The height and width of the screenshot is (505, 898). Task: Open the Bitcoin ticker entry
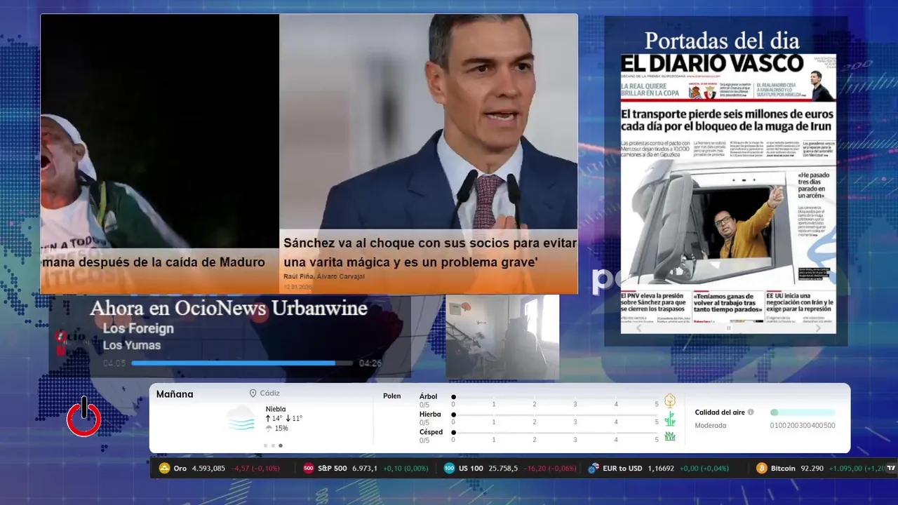pyautogui.click(x=819, y=468)
